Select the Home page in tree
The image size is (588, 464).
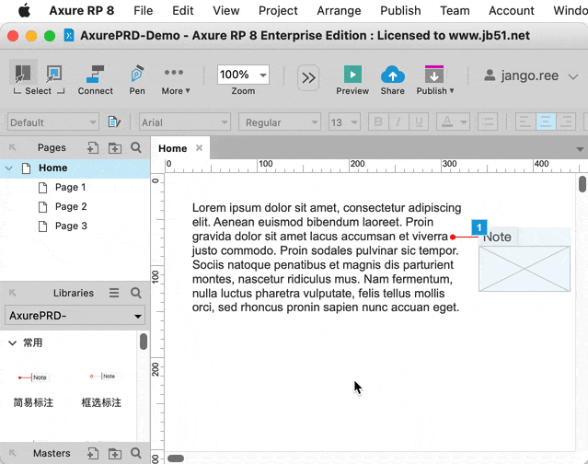[75, 168]
